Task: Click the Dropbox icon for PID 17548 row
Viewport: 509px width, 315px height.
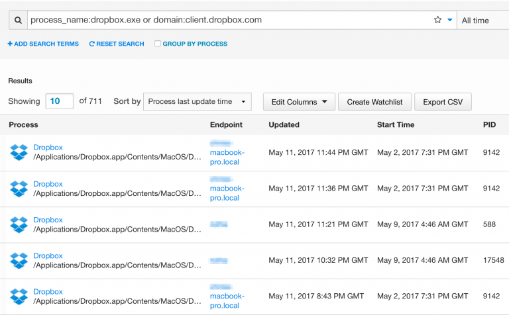Action: point(19,260)
